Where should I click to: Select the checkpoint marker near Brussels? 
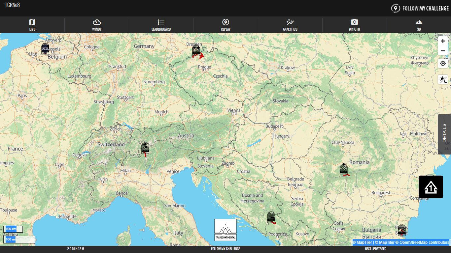pos(45,48)
